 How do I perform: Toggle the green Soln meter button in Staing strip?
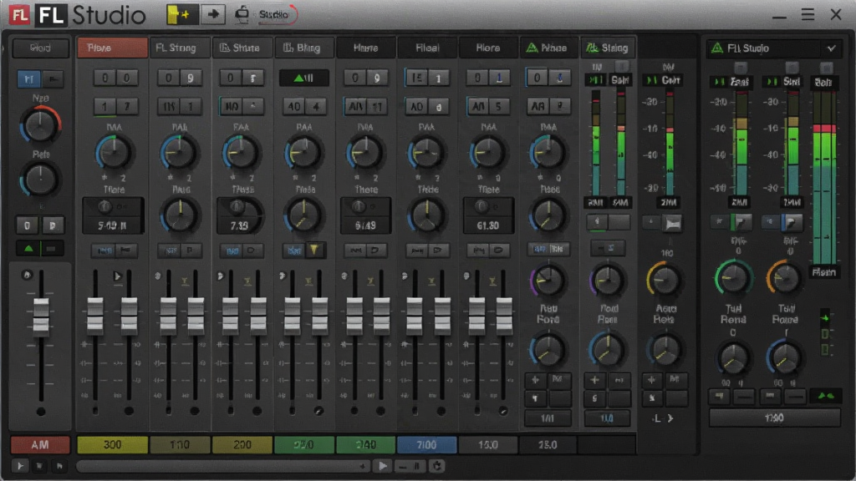(594, 80)
